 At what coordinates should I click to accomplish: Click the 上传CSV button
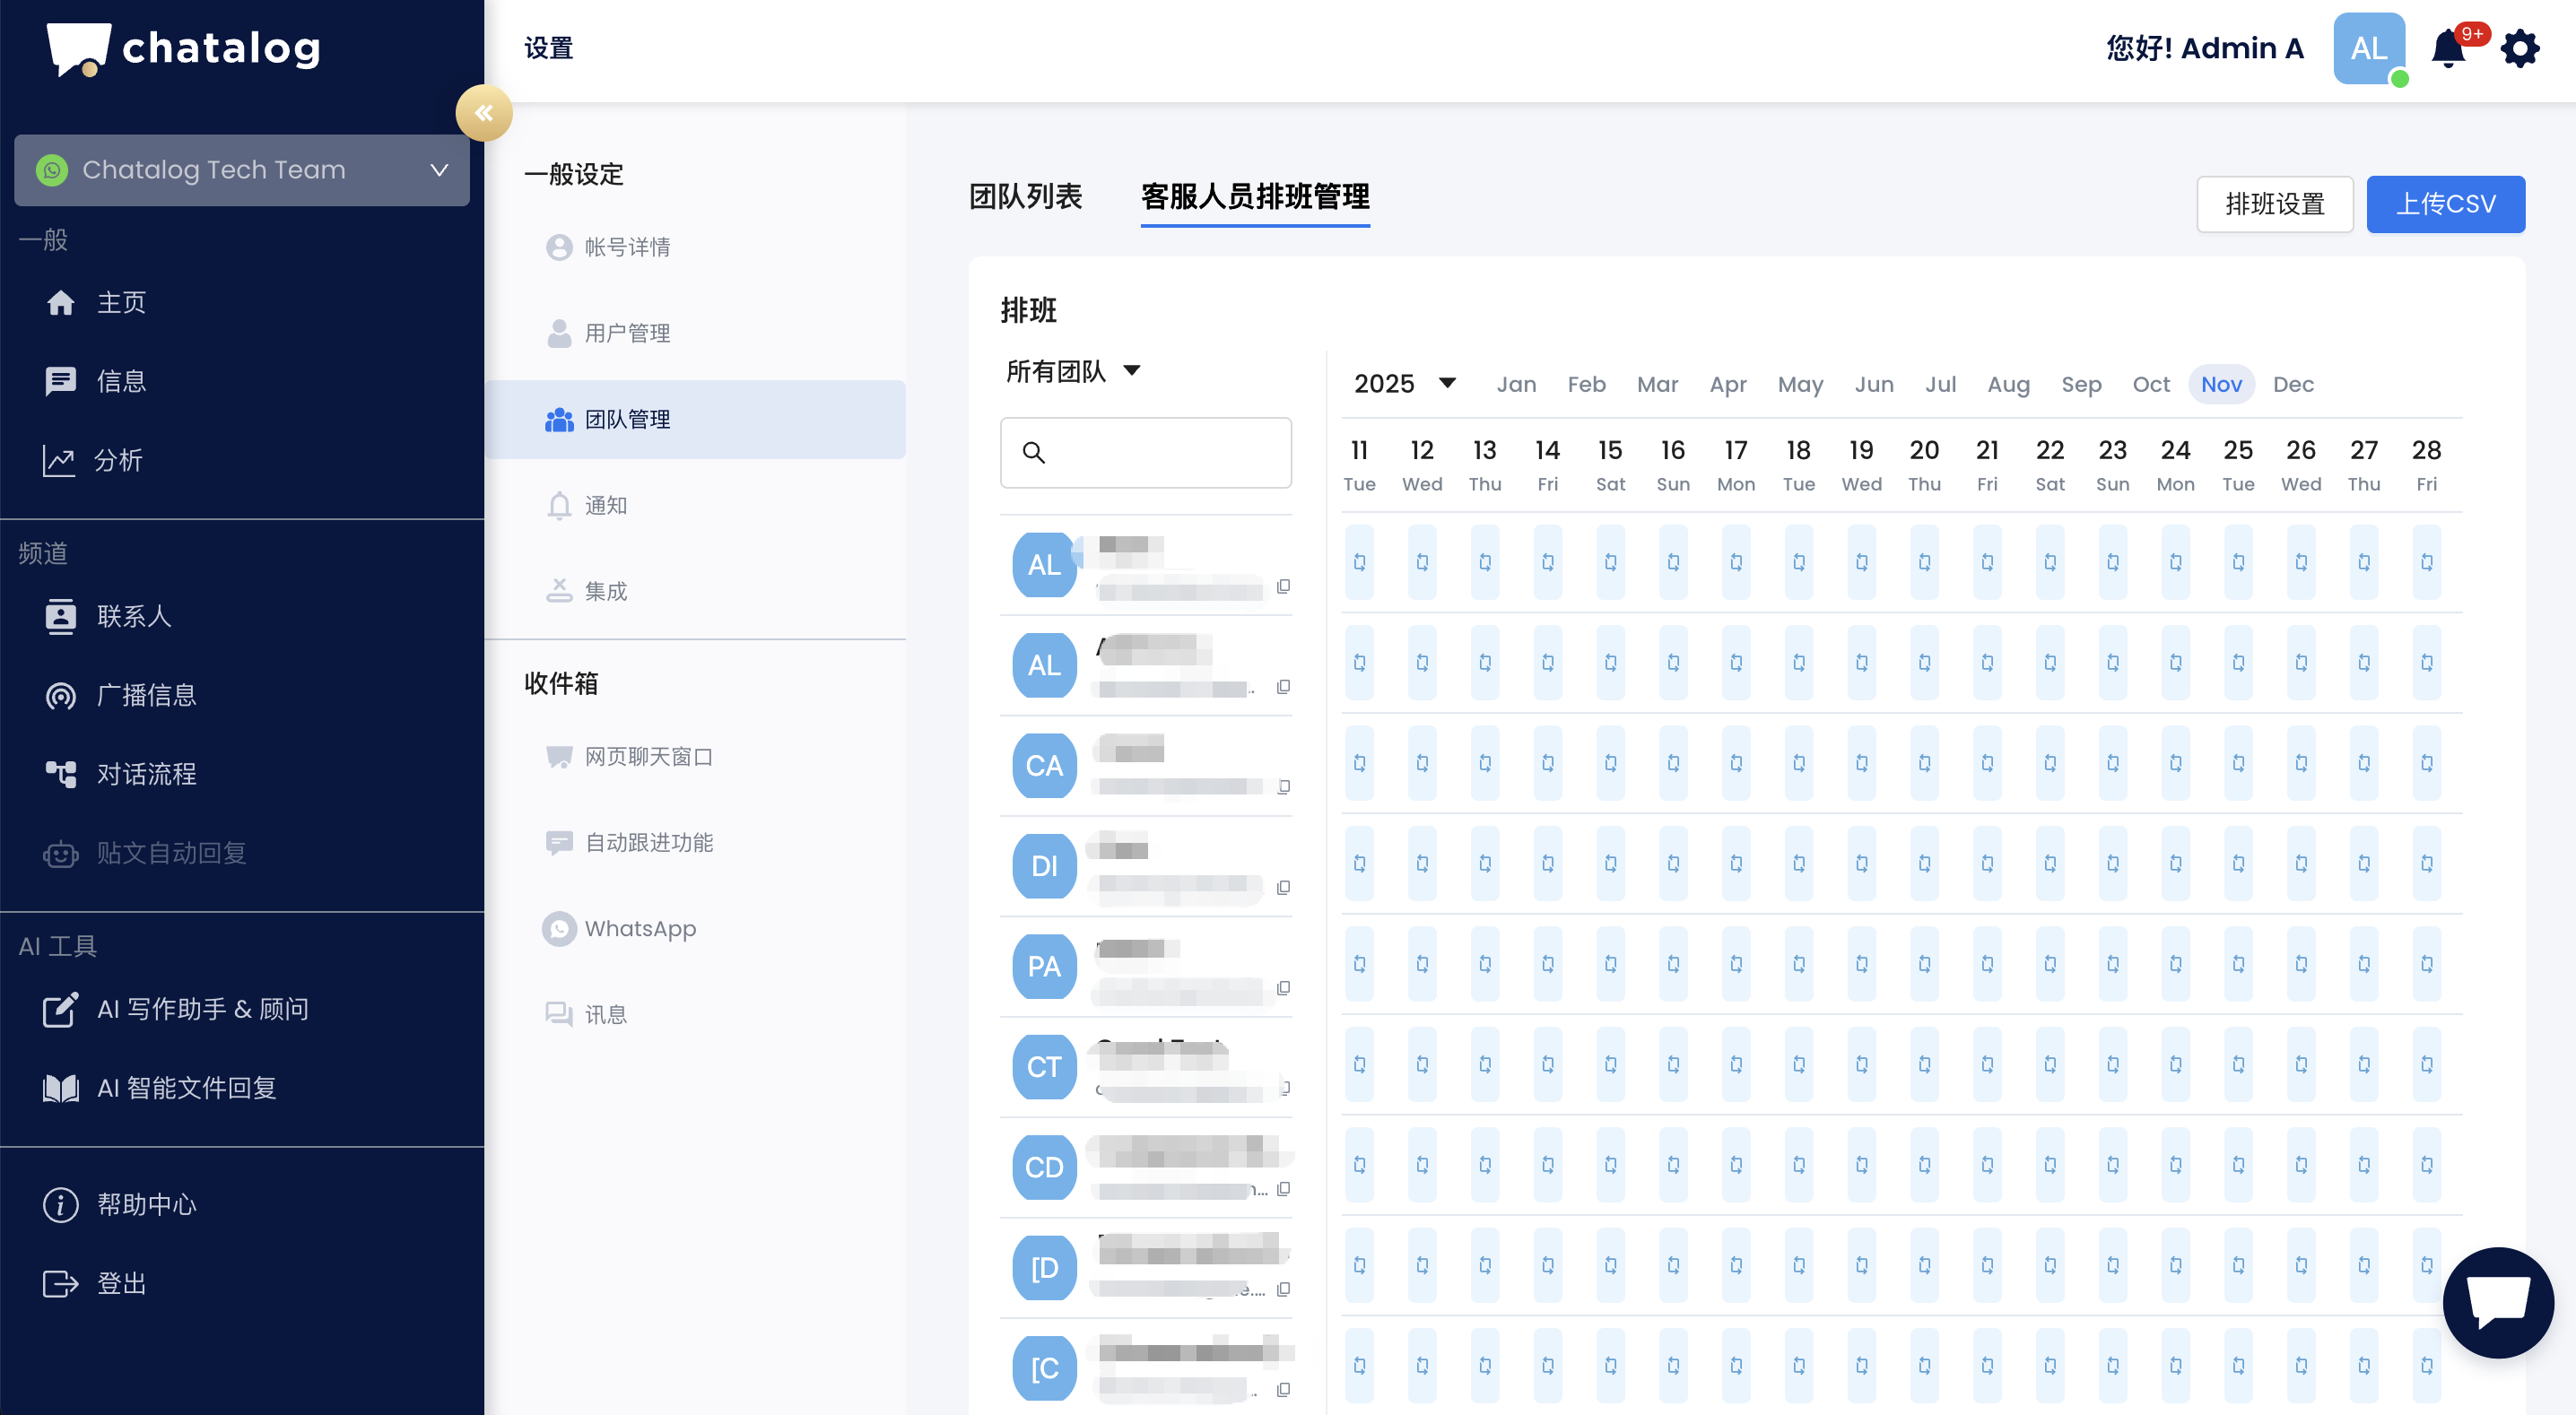point(2445,204)
